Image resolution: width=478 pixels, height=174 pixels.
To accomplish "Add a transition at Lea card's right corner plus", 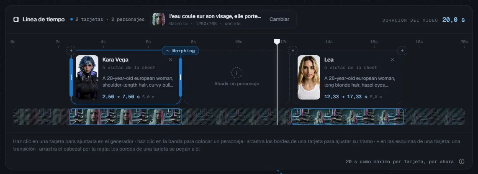I will 402,51.
